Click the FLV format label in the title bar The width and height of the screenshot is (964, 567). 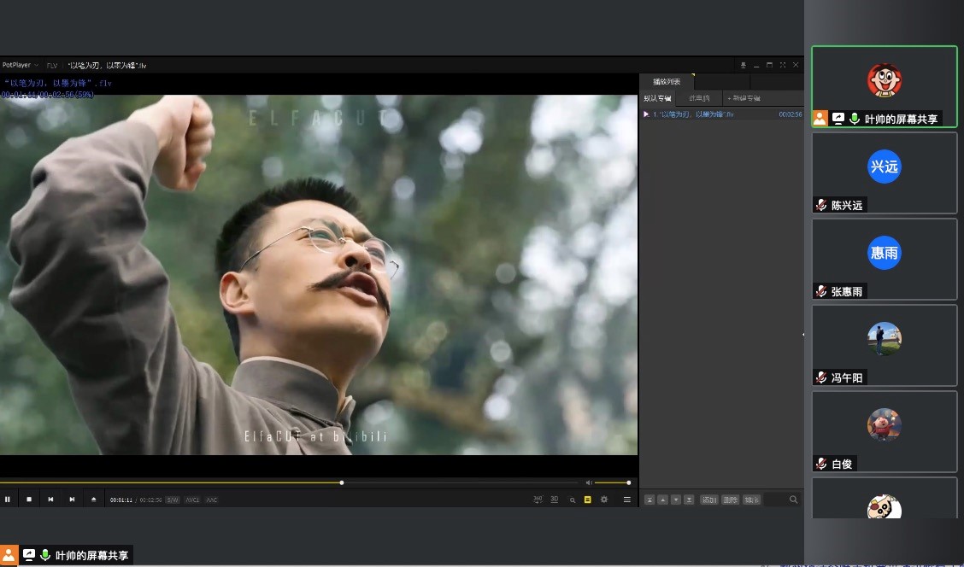click(x=51, y=65)
